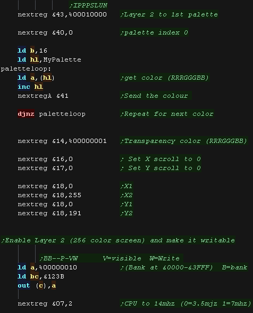Click the 'ld bc,&123B' instruction
253x313 pixels.
point(41,276)
